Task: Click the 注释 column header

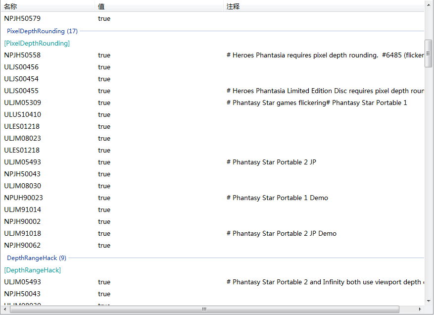Action: pos(324,6)
